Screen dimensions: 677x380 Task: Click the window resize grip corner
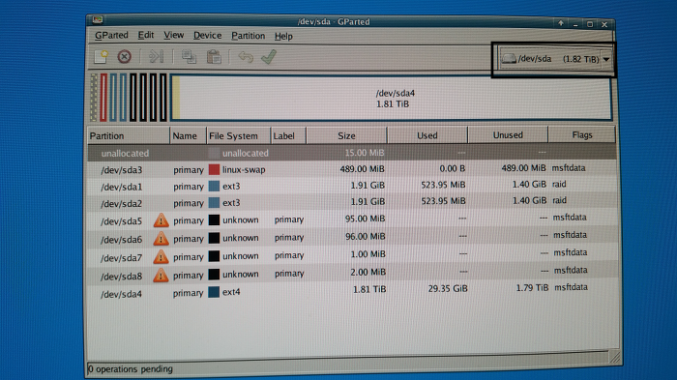pyautogui.click(x=614, y=356)
